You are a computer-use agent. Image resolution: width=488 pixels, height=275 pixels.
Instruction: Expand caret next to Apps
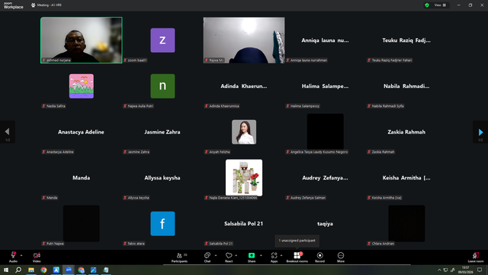(x=281, y=255)
